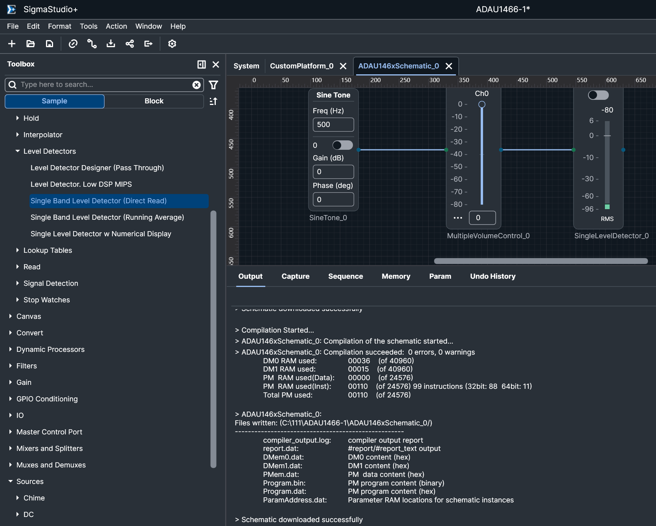Expand the GPIO Conditioning category
The width and height of the screenshot is (656, 526).
pos(11,399)
